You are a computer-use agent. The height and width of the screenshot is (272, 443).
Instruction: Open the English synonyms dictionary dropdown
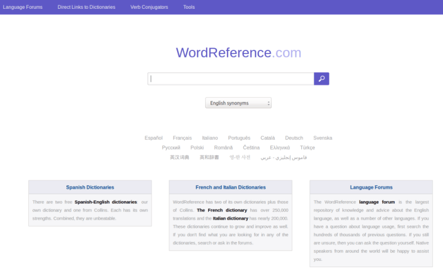tap(239, 103)
